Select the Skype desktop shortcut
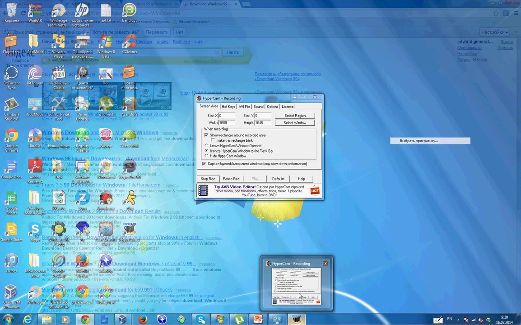 [x=35, y=232]
